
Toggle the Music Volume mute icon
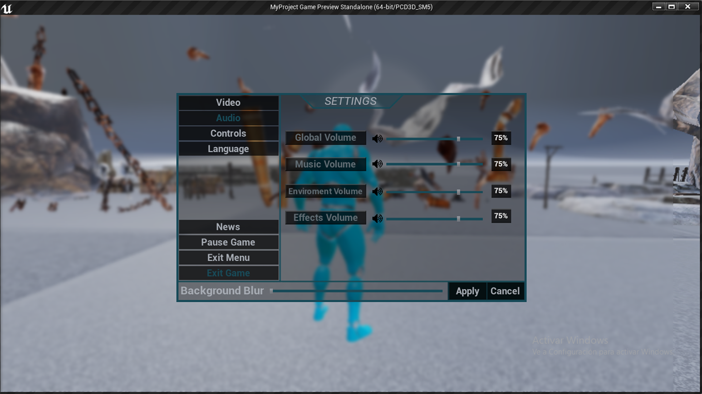coord(378,165)
